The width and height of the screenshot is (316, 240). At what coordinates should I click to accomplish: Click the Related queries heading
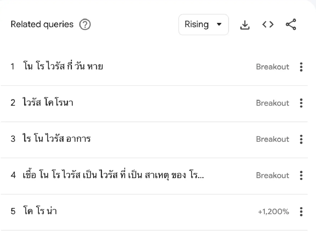click(x=42, y=24)
